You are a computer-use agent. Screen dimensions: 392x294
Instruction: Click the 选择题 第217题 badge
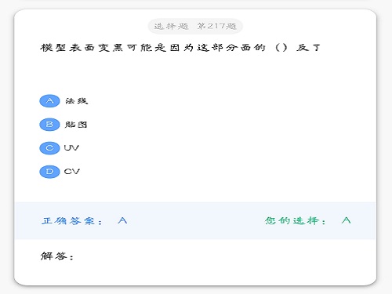195,26
